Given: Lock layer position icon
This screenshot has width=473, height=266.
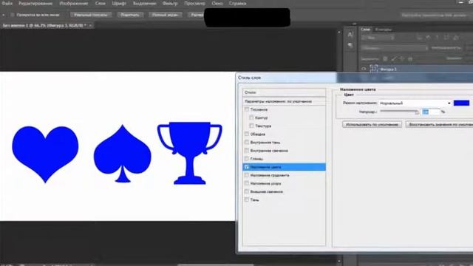Looking at the screenshot, I should click(x=402, y=59).
